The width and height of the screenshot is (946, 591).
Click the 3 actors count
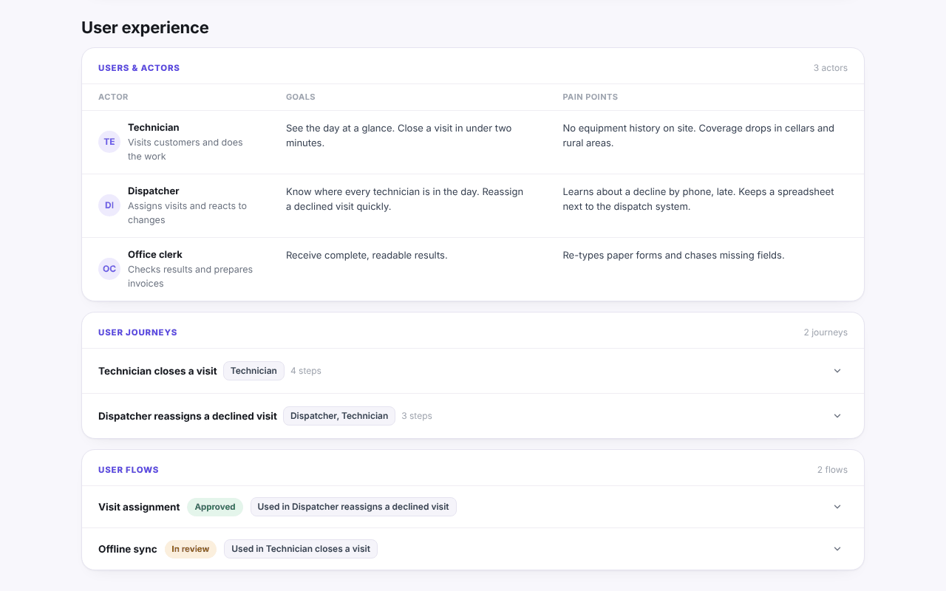pos(831,68)
